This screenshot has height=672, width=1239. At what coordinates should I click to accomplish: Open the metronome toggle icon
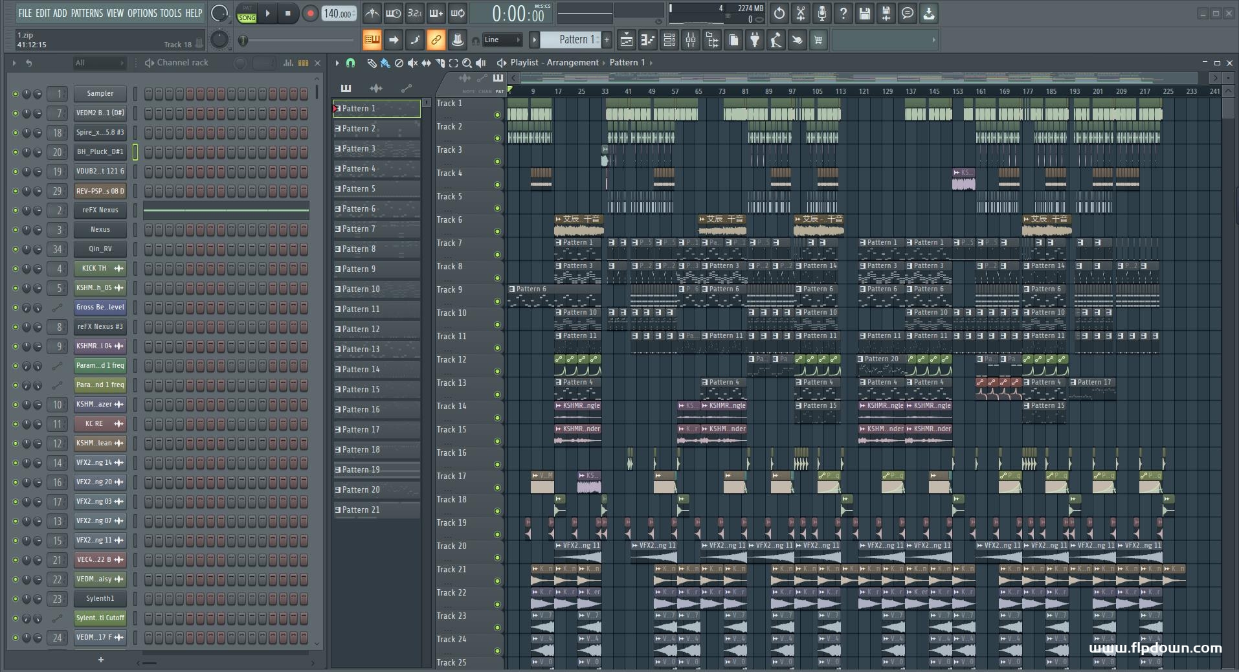372,13
